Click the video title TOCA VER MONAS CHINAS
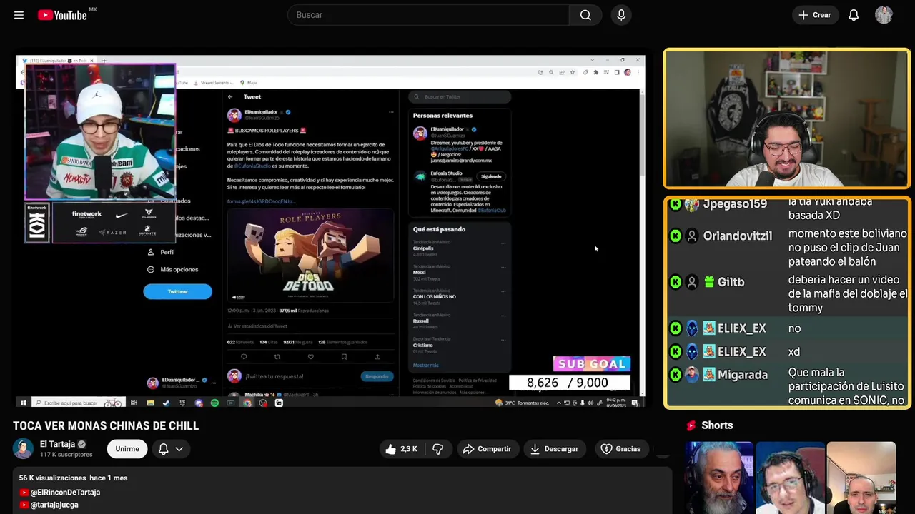 click(x=106, y=426)
